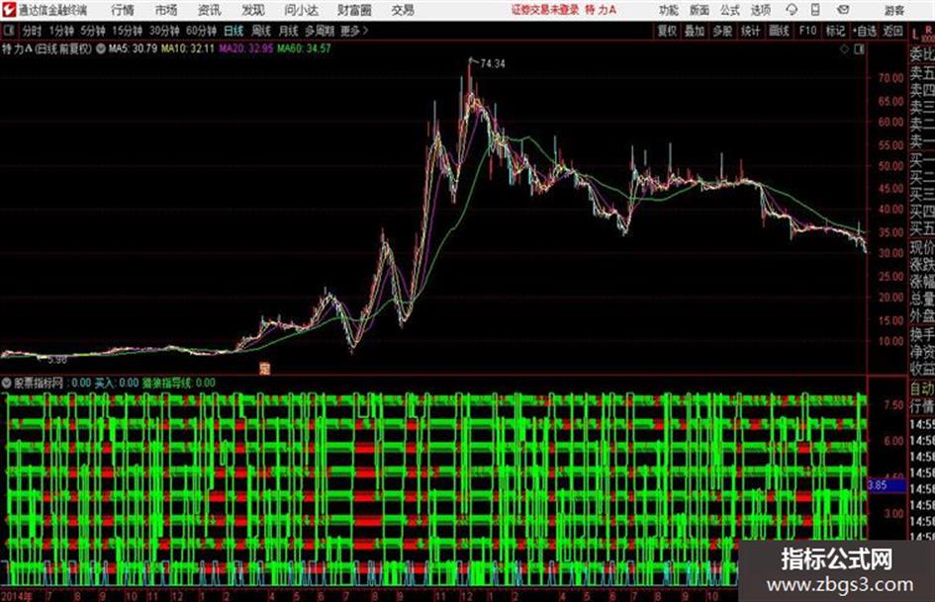Click the 多股 multi-stock button
This screenshot has height=602, width=935.
pyautogui.click(x=722, y=31)
